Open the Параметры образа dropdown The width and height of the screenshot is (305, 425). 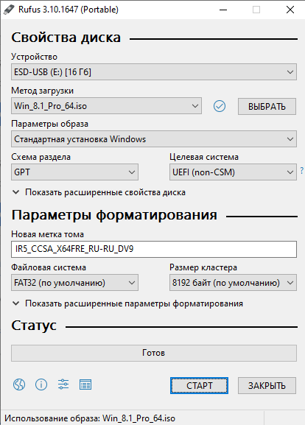[154, 139]
